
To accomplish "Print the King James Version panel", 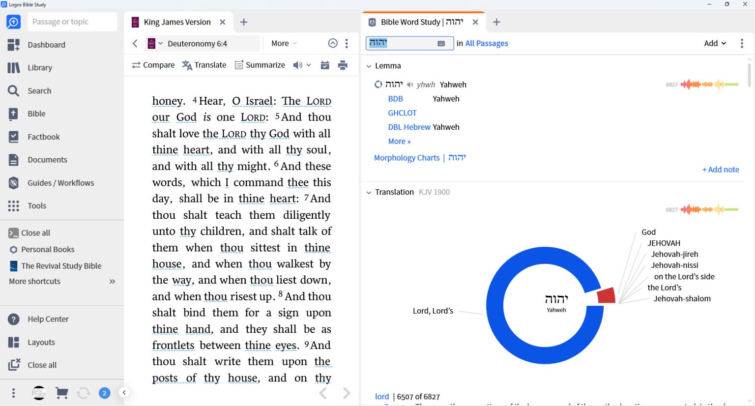I will click(x=344, y=64).
